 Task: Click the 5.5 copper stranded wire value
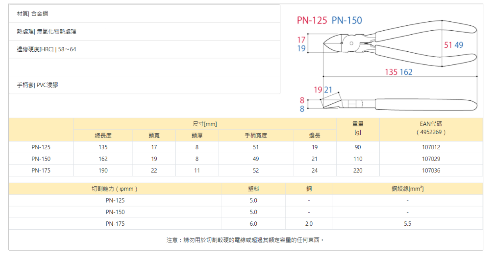[407, 224]
